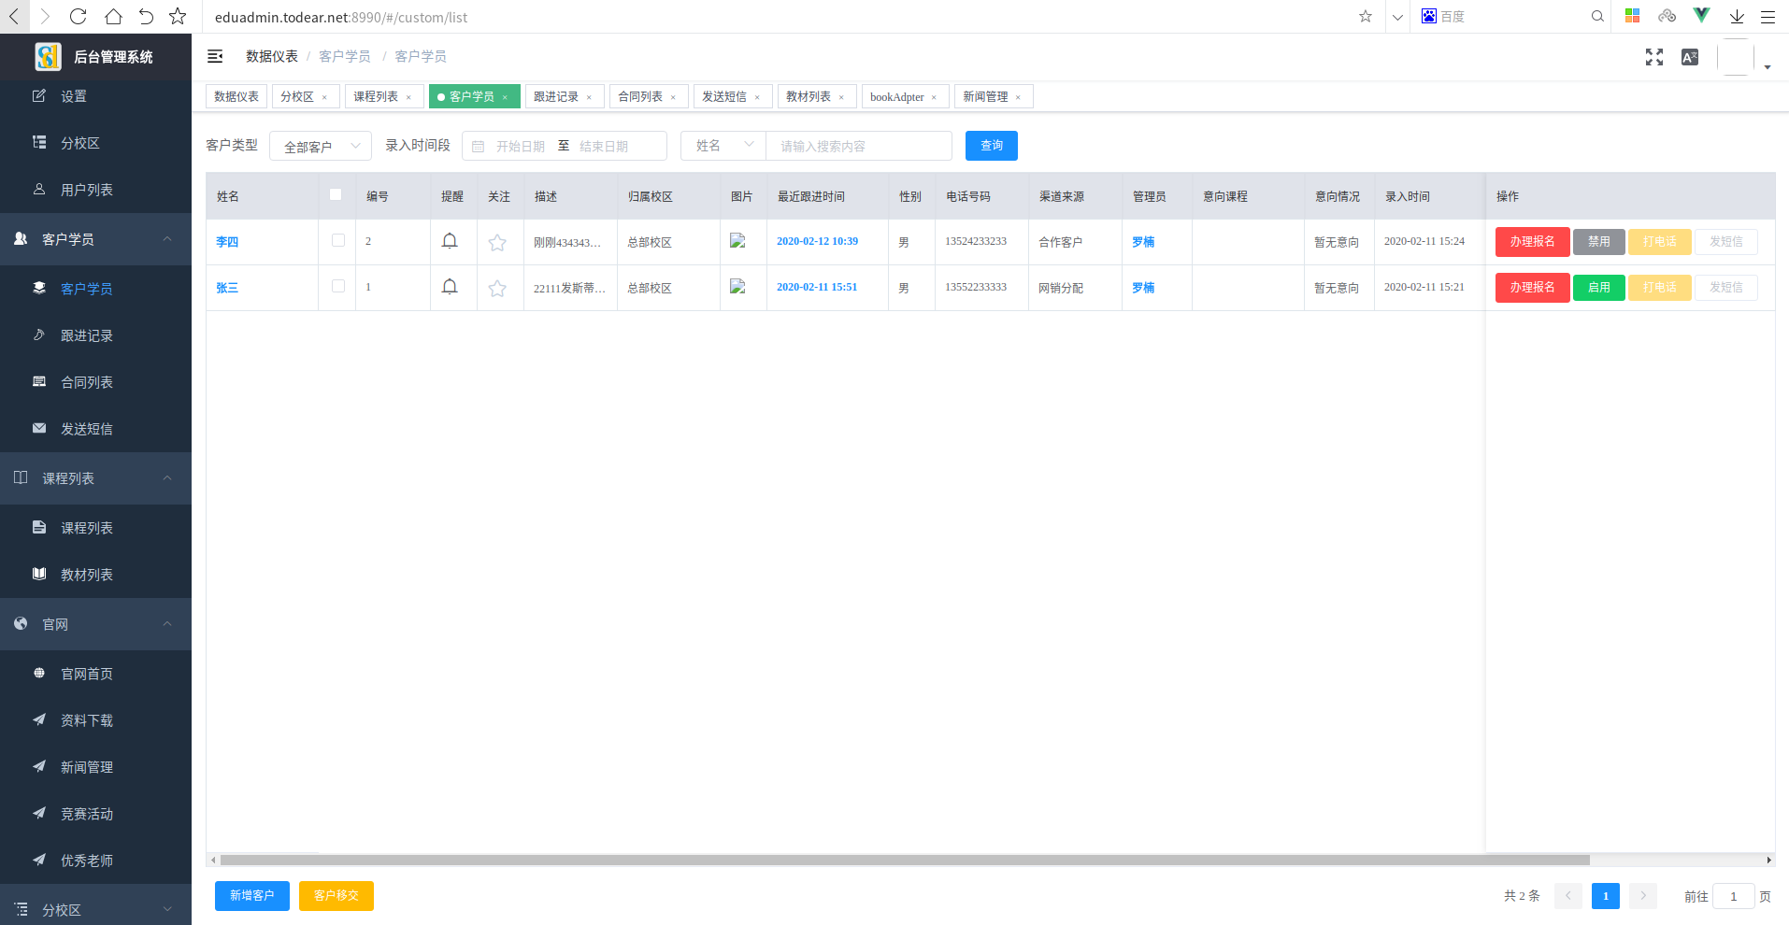1789x925 pixels.
Task: Focus 开始日期 date input
Action: click(x=521, y=146)
